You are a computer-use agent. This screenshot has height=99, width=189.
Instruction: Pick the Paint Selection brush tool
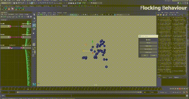pyautogui.click(x=34, y=22)
